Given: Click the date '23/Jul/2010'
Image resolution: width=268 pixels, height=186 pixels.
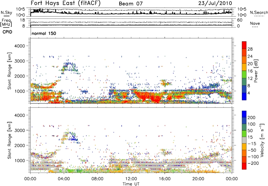Looking at the screenshot, I should click(x=215, y=3).
